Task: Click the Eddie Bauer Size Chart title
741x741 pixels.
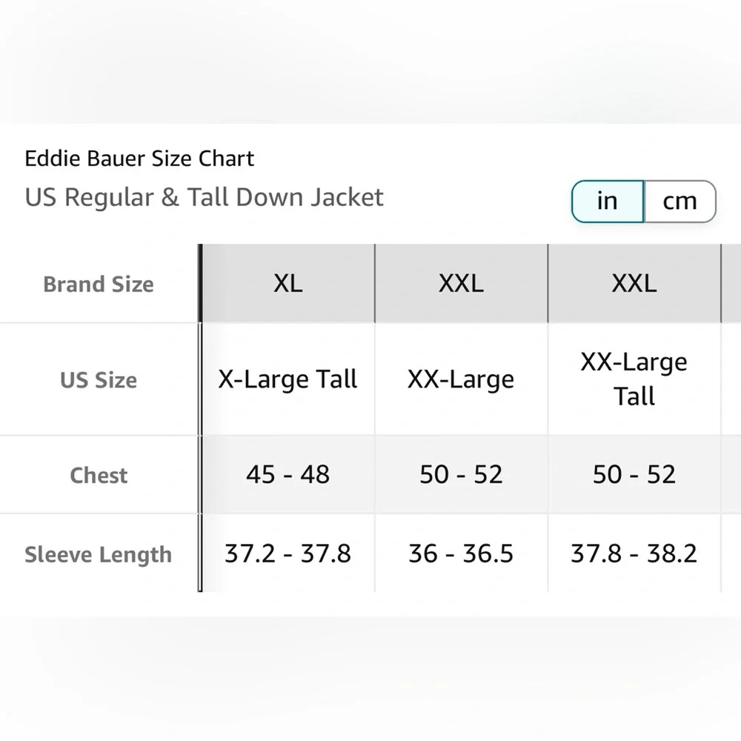Action: point(139,158)
